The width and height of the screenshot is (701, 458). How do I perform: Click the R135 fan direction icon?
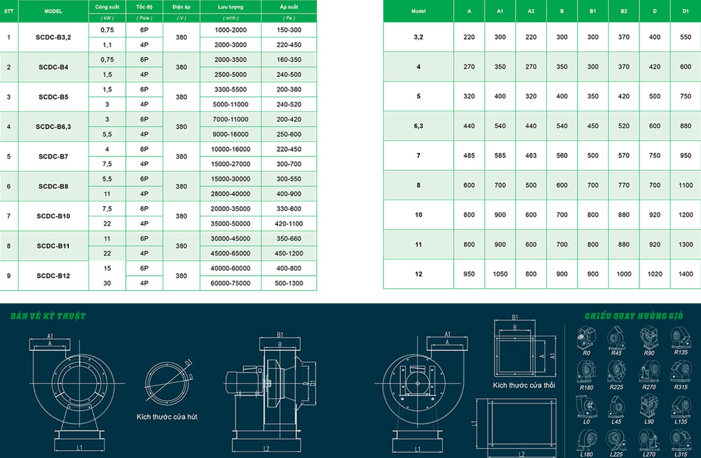[681, 338]
